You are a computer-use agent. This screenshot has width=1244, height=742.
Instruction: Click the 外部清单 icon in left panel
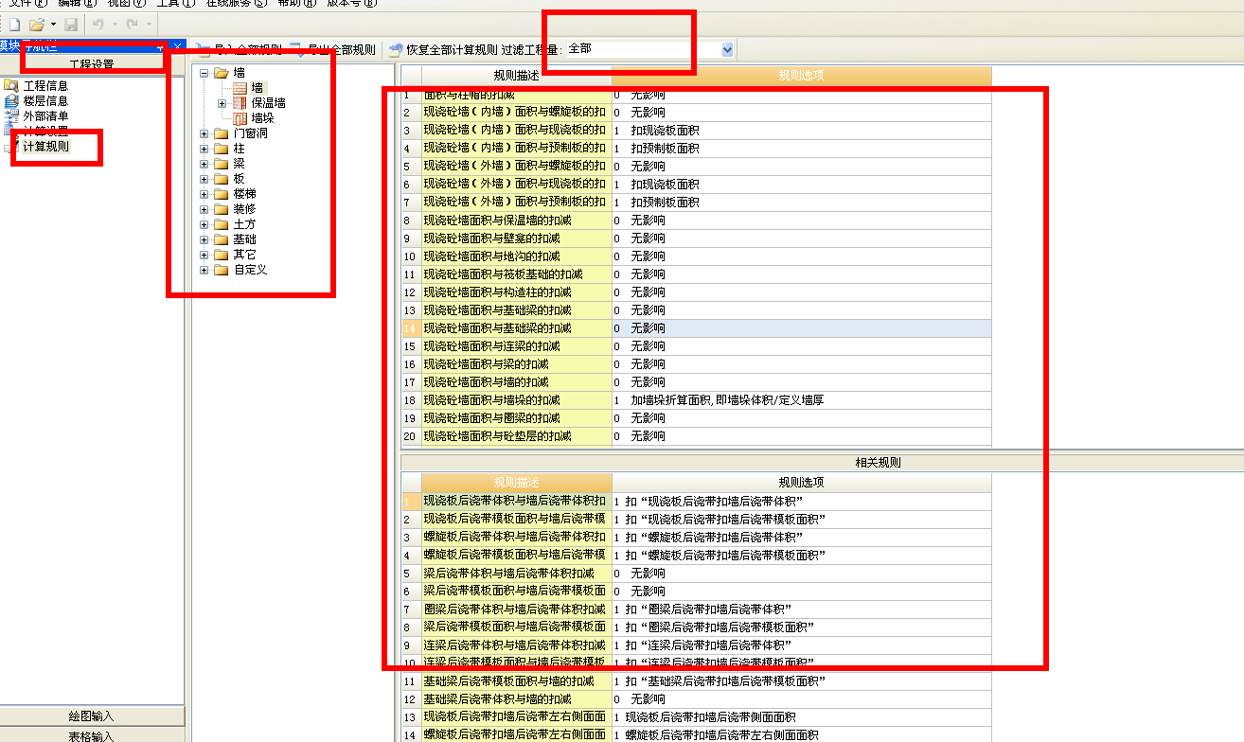pyautogui.click(x=11, y=116)
